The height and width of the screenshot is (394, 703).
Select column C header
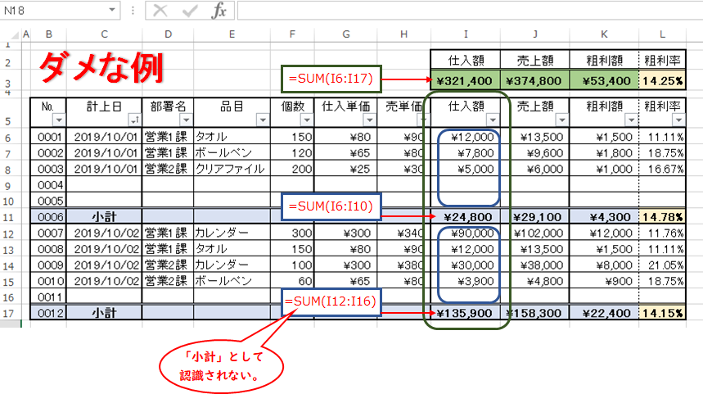pos(104,34)
